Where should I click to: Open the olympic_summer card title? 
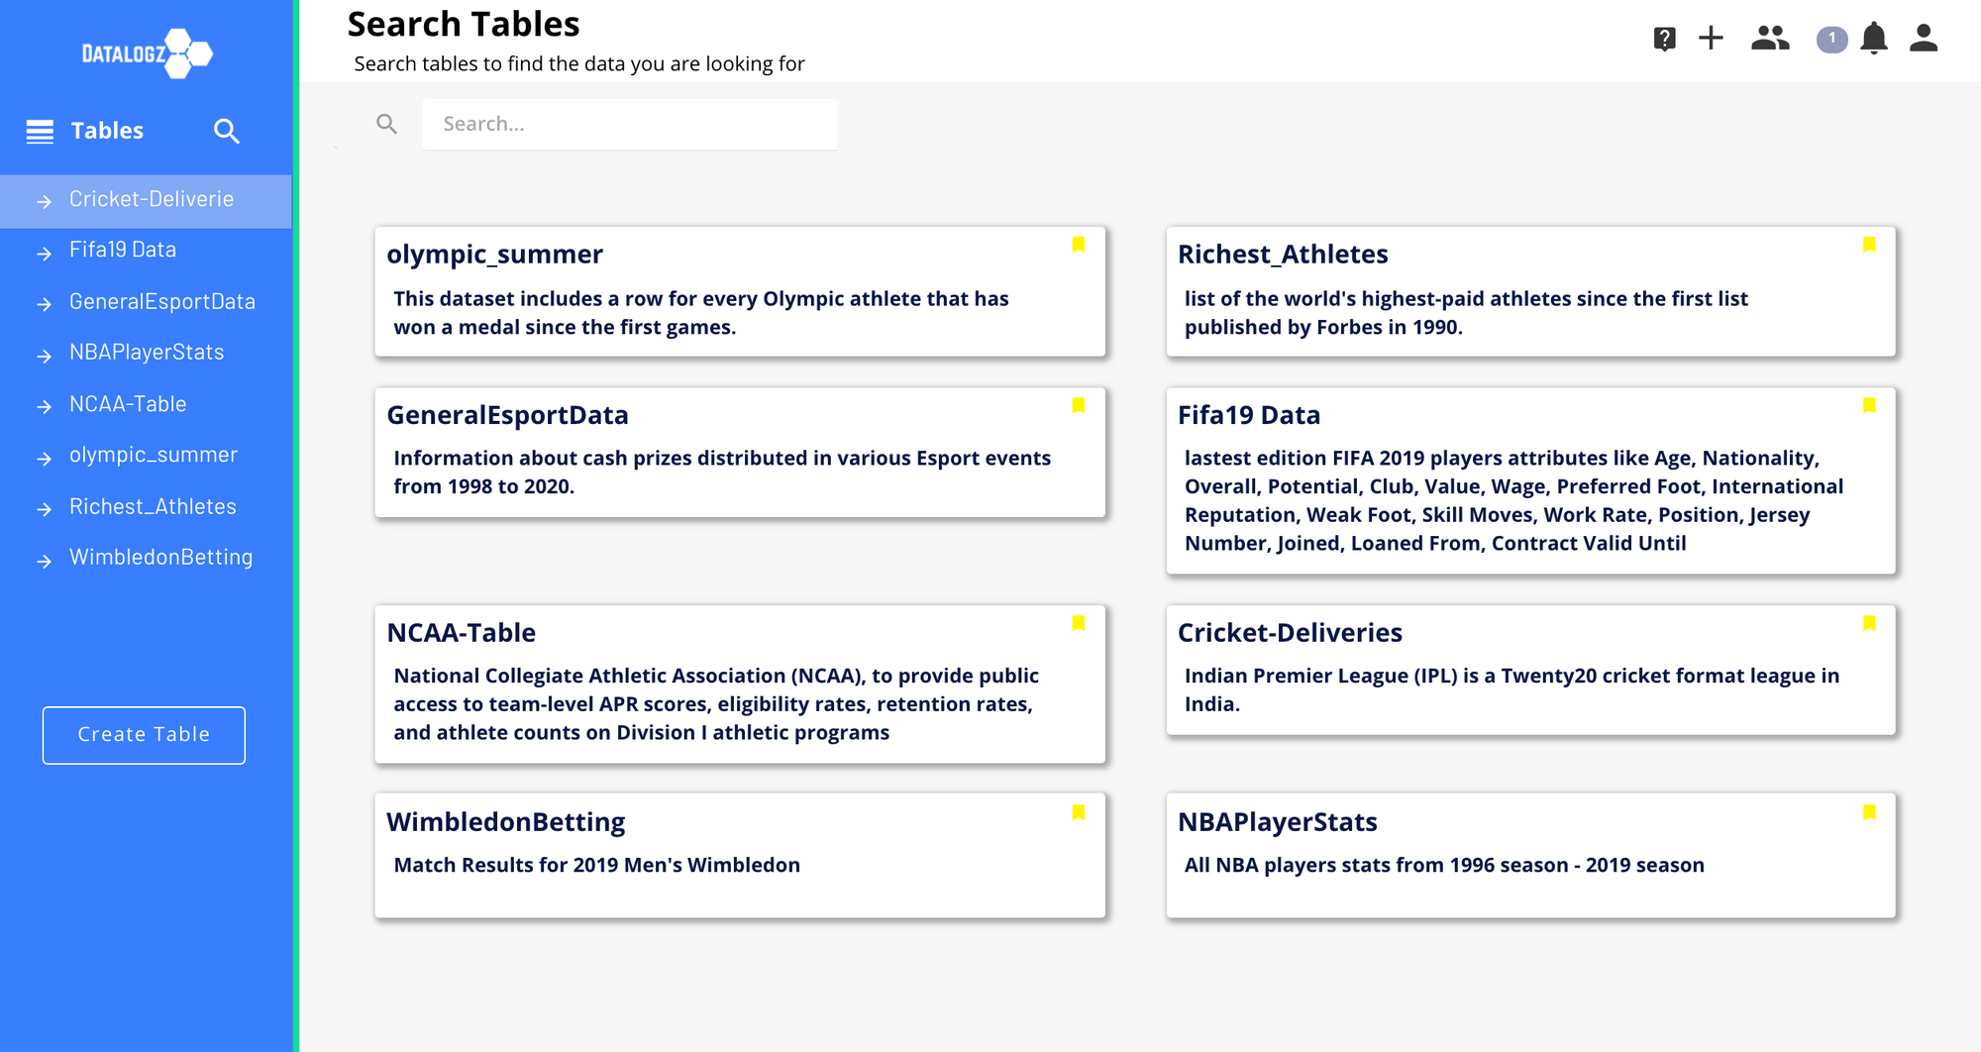tap(494, 255)
